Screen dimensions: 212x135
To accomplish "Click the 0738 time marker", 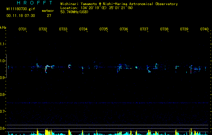I will 164,29.
